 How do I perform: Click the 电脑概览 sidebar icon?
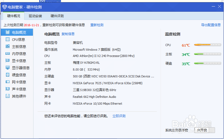tap(8, 32)
